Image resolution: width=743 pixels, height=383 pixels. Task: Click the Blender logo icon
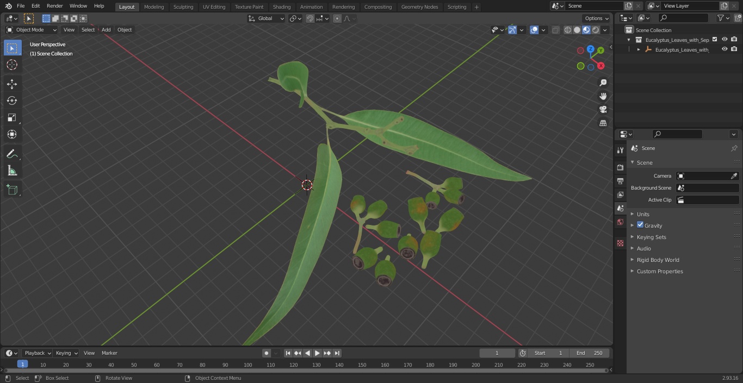click(x=8, y=6)
